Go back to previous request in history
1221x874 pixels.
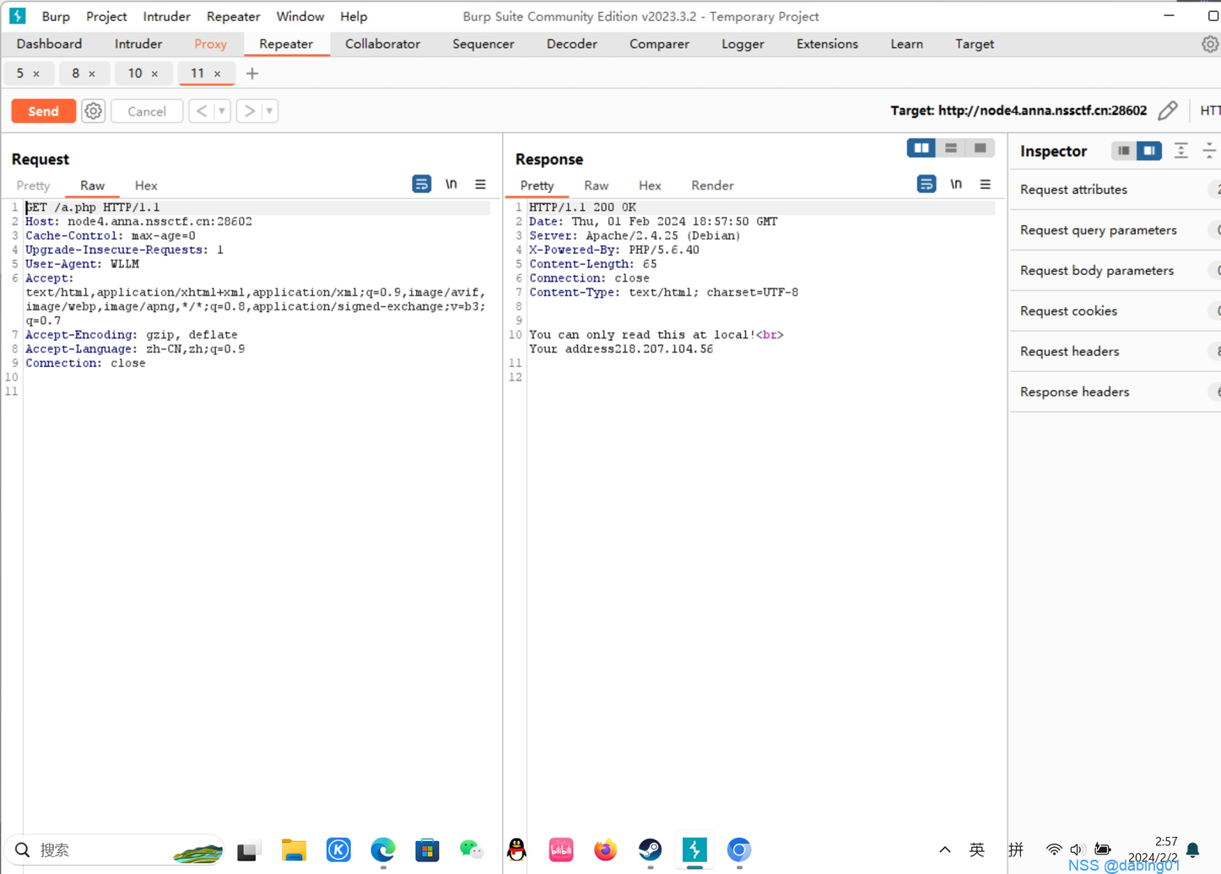(x=201, y=111)
